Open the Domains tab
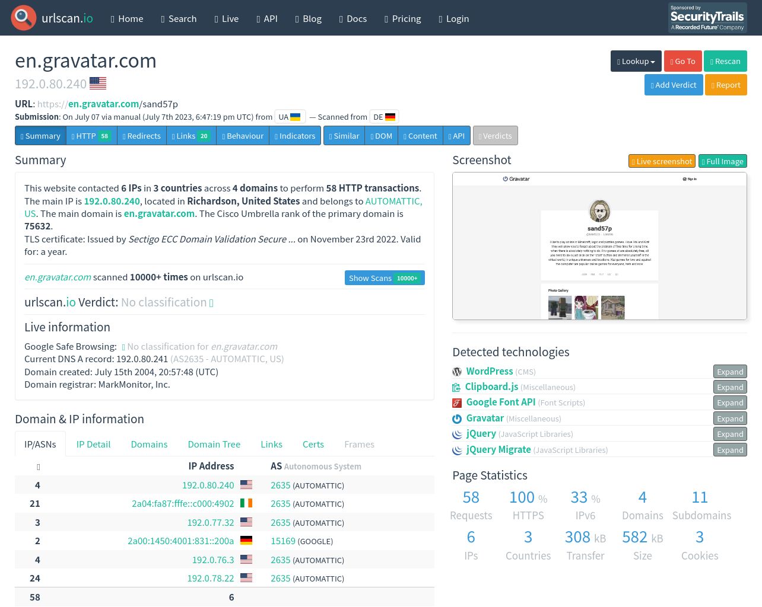This screenshot has height=607, width=762. click(149, 445)
